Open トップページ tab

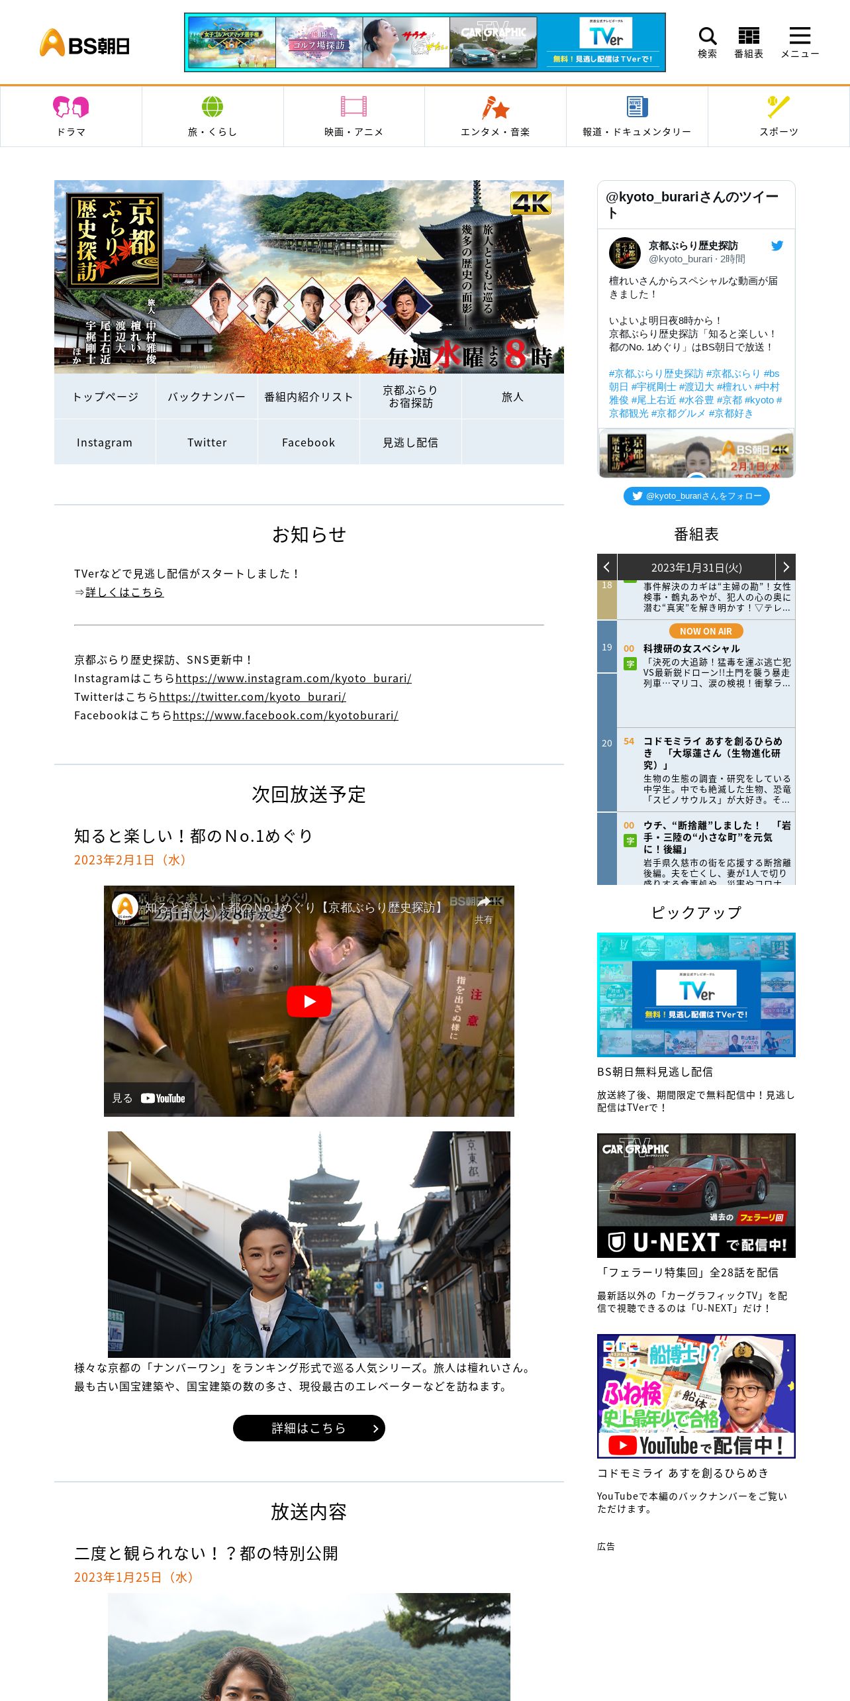coord(105,397)
